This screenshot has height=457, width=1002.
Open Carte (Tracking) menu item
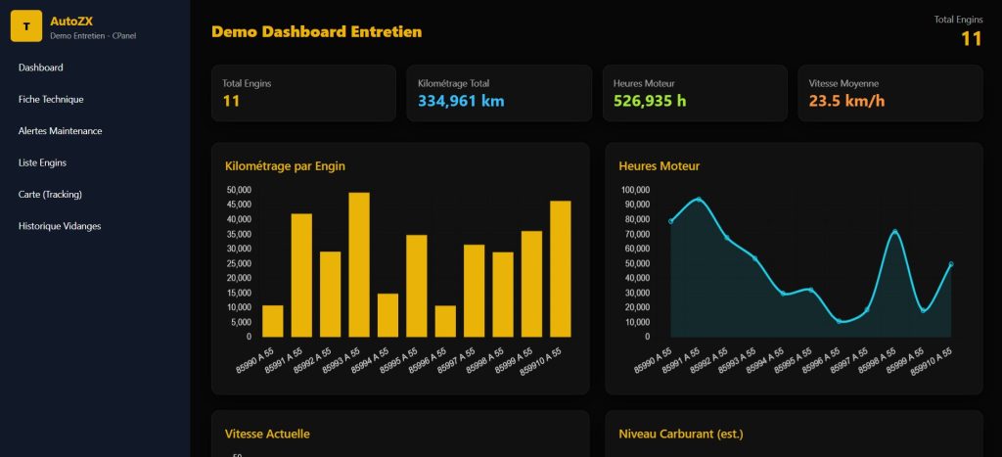click(50, 194)
